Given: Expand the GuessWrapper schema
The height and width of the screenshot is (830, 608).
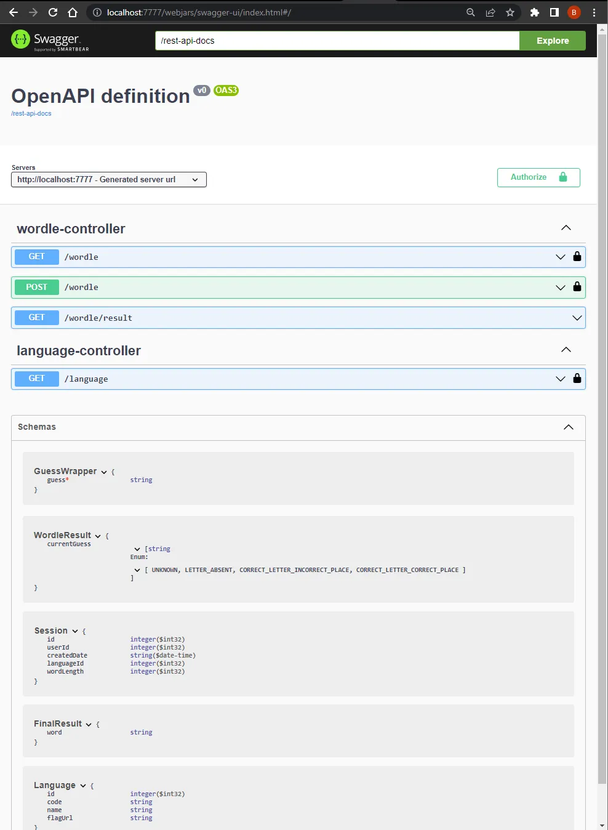Looking at the screenshot, I should [x=103, y=471].
